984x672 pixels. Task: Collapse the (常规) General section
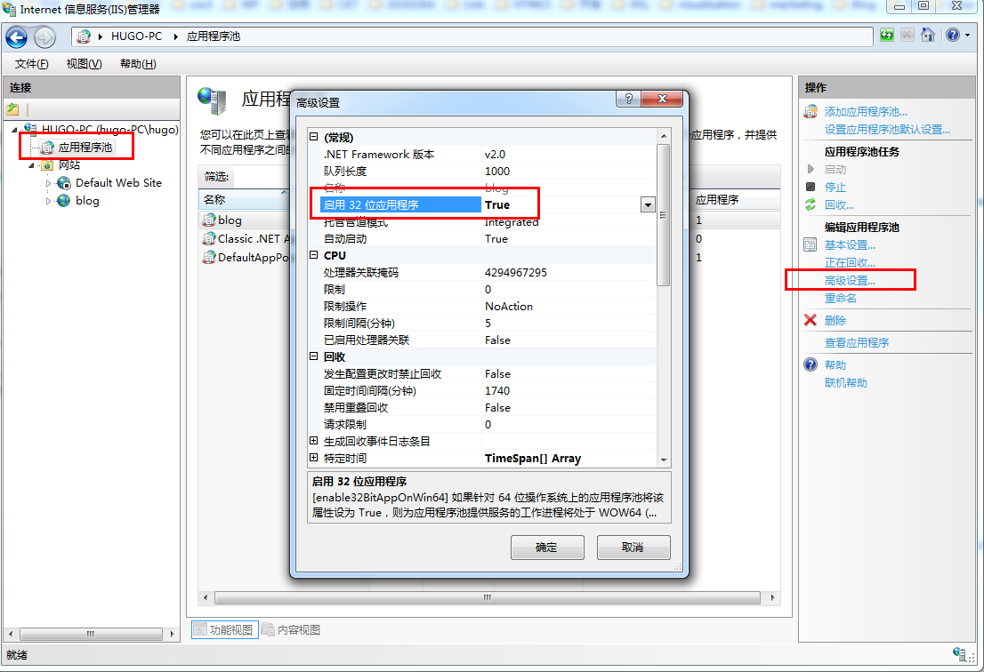(x=314, y=137)
